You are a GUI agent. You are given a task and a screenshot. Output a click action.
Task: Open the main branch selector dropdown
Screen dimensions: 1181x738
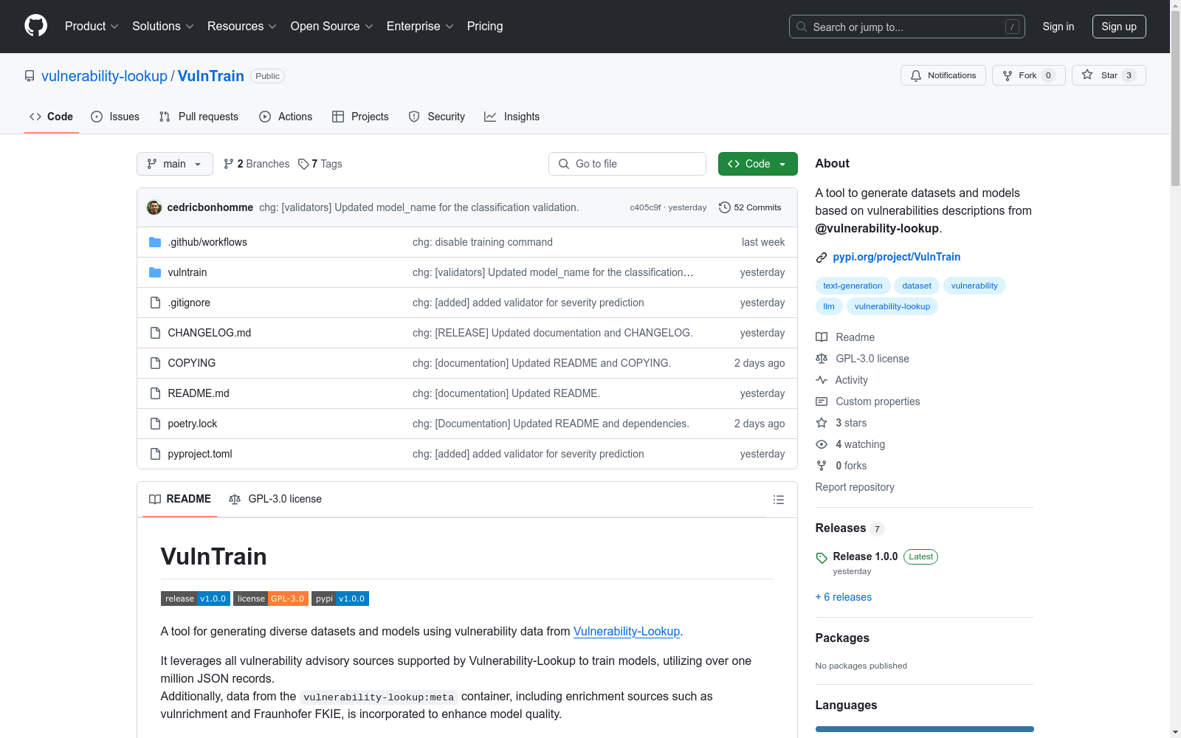click(x=175, y=164)
